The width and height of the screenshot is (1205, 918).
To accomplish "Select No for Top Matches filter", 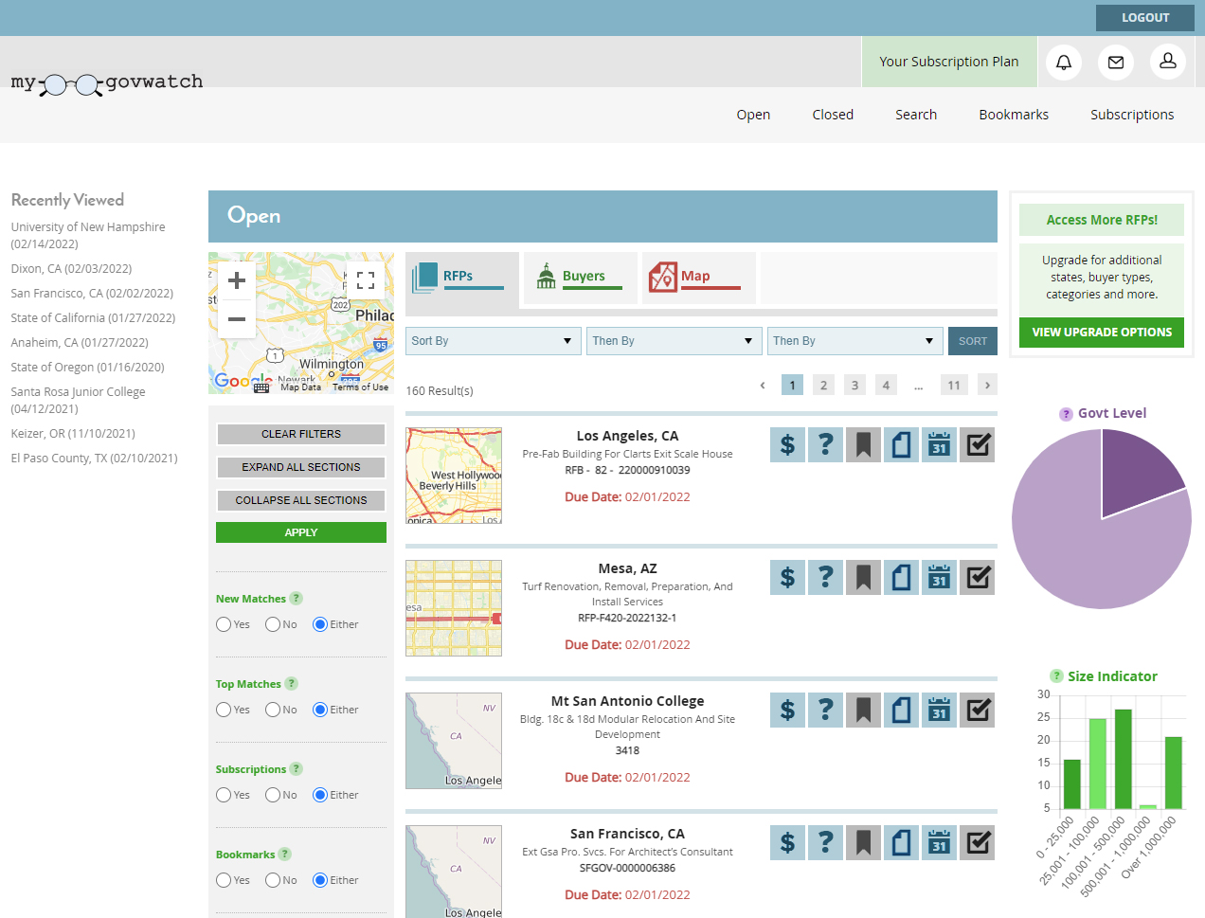I will tap(273, 710).
